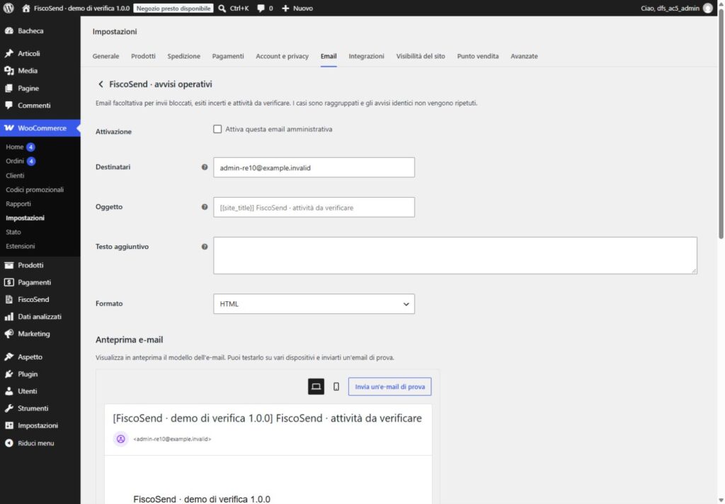Open the Pagamenti settings tab

(x=228, y=56)
